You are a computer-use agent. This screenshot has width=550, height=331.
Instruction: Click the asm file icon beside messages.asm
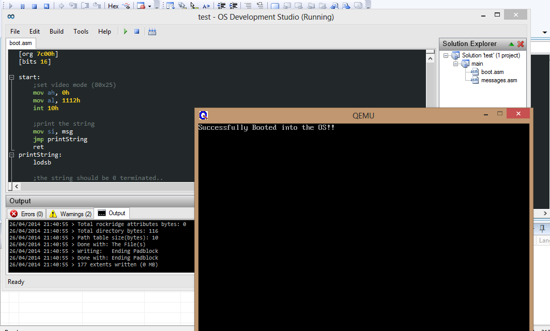pos(474,80)
